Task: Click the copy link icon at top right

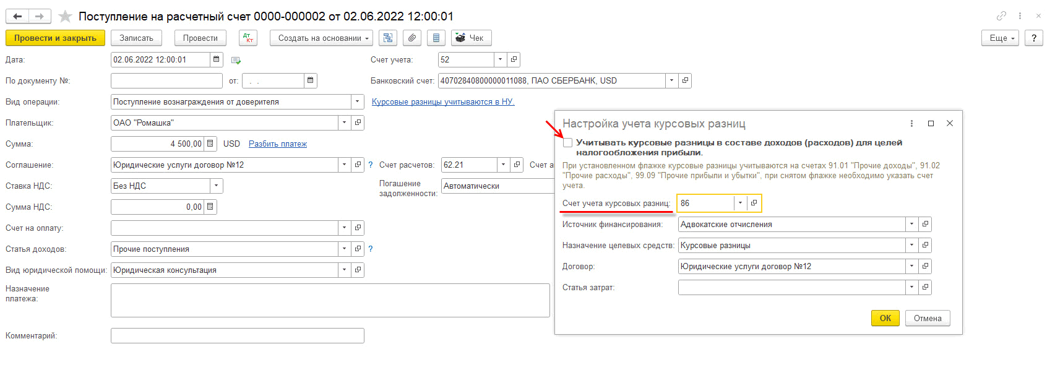Action: (x=1001, y=16)
